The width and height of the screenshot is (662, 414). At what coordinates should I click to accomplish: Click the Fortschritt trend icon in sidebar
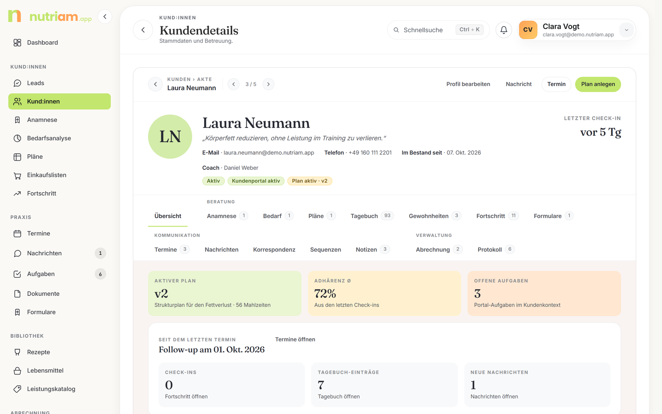[x=17, y=194]
